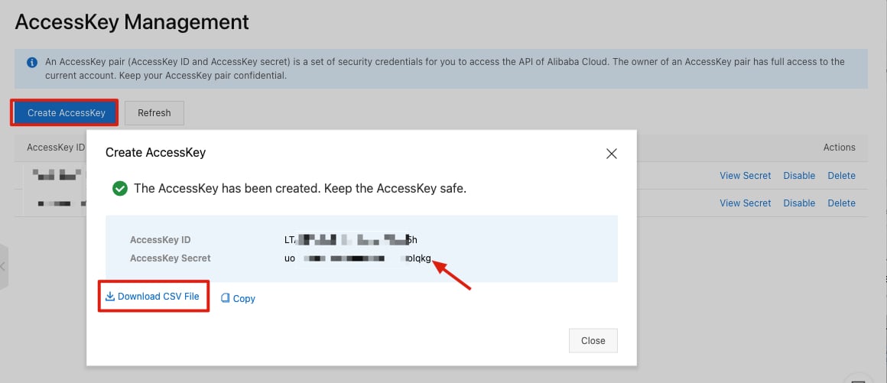Refresh the AccessKey list
Screen dimensions: 887x383
point(154,112)
